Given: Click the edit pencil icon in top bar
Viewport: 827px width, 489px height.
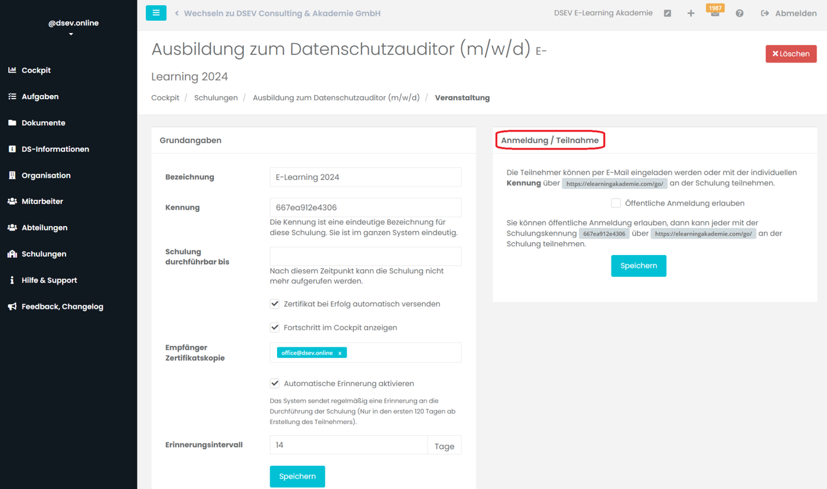Looking at the screenshot, I should click(667, 13).
